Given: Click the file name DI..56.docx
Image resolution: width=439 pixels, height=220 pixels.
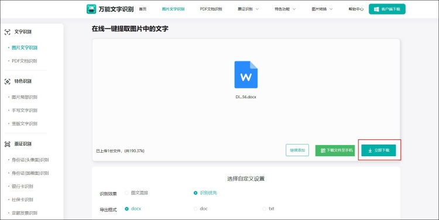Looking at the screenshot, I should click(246, 97).
